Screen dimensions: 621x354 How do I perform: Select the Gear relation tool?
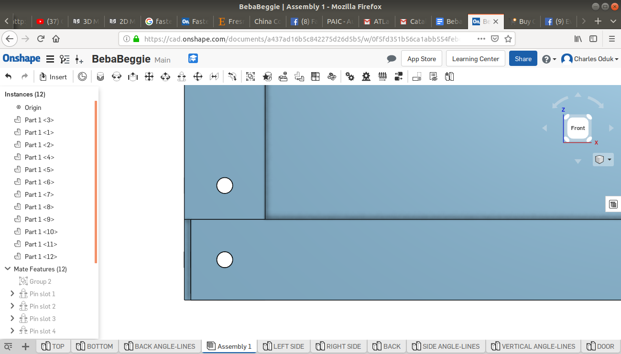350,76
